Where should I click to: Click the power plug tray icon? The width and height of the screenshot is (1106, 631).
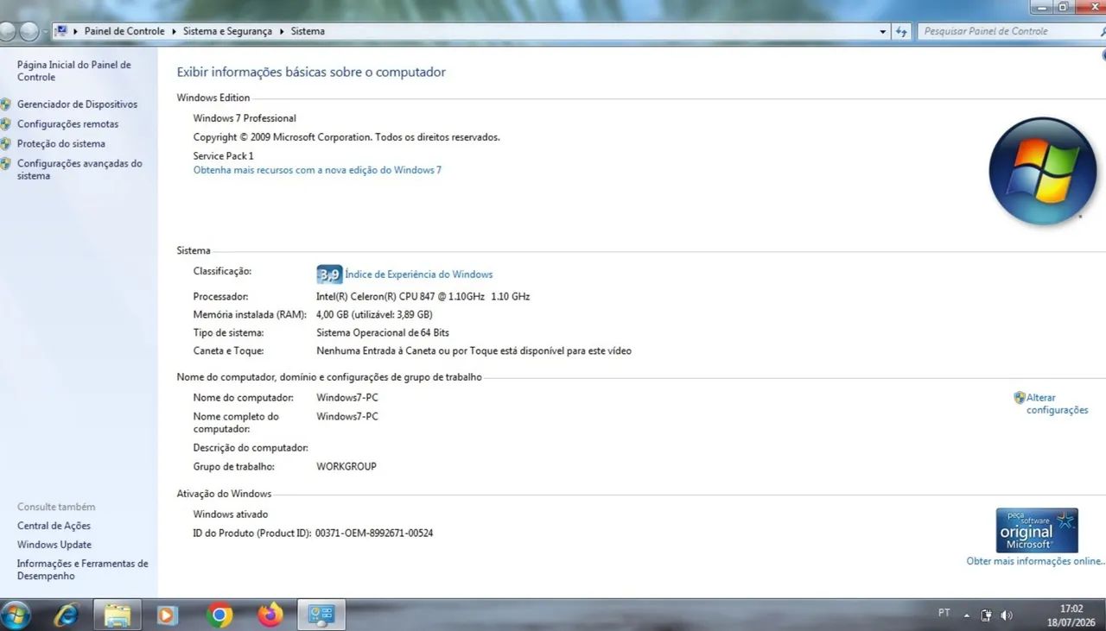(986, 615)
